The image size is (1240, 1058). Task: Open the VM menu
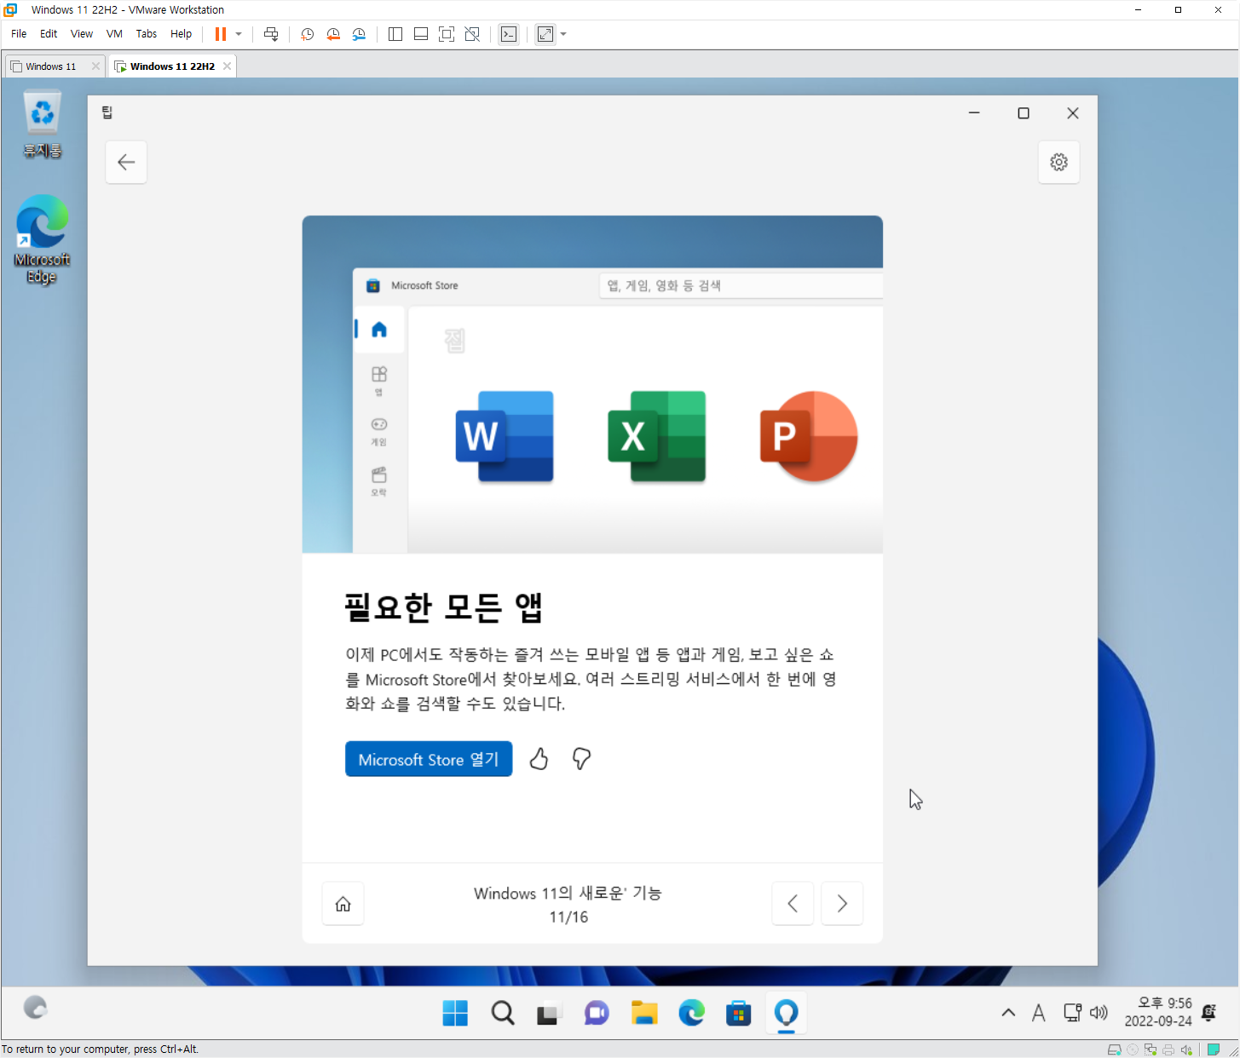(x=114, y=34)
